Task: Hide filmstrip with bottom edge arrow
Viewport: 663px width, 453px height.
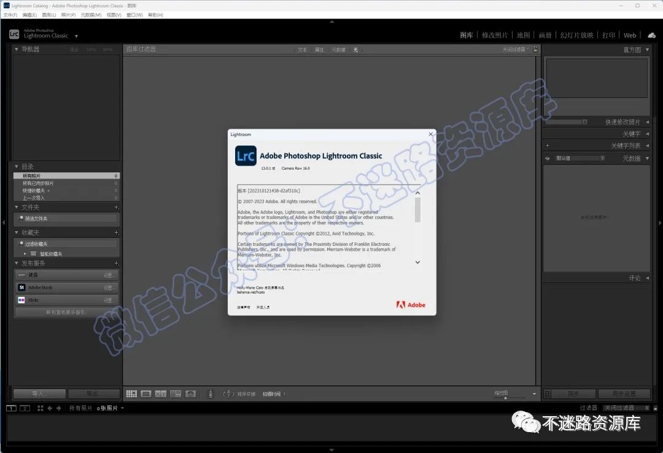Action: [x=331, y=450]
